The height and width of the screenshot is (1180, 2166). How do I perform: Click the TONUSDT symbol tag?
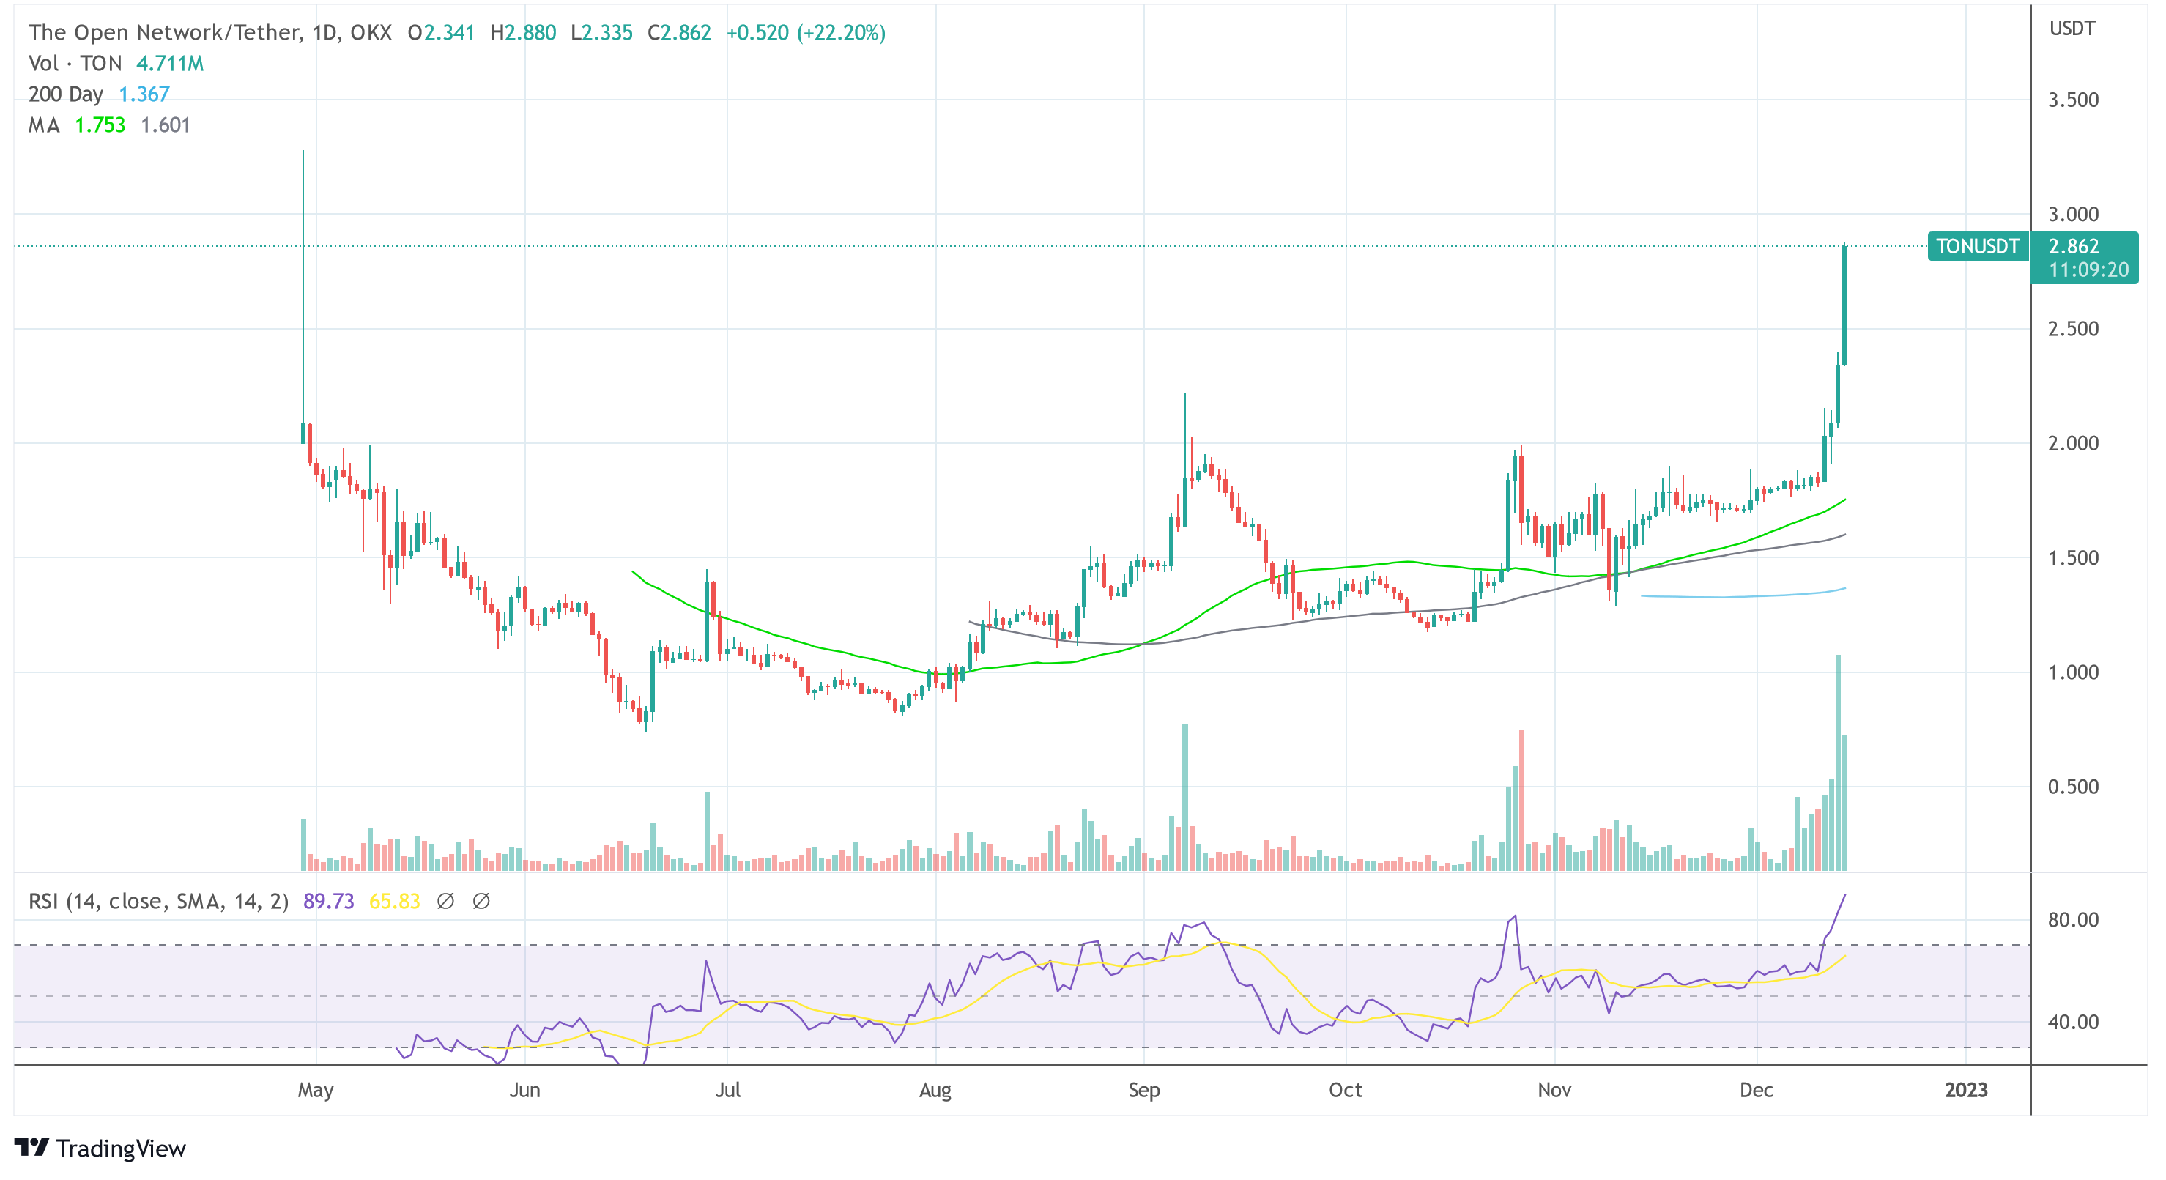tap(1977, 246)
